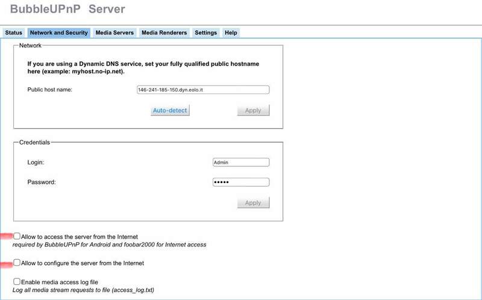The width and height of the screenshot is (482, 300).
Task: Select the Network and Security tab
Action: pyautogui.click(x=59, y=33)
